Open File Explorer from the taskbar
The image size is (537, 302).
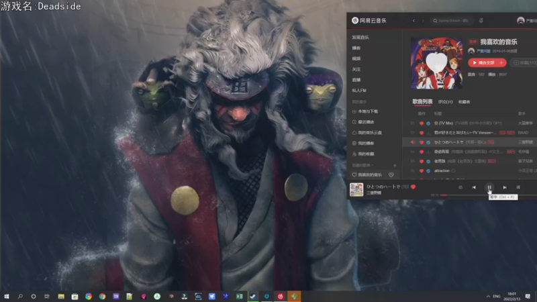click(x=61, y=296)
